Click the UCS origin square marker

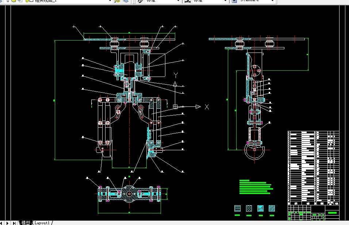pos(175,107)
